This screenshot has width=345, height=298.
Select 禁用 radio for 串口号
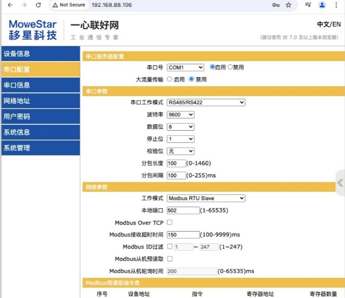pos(230,67)
